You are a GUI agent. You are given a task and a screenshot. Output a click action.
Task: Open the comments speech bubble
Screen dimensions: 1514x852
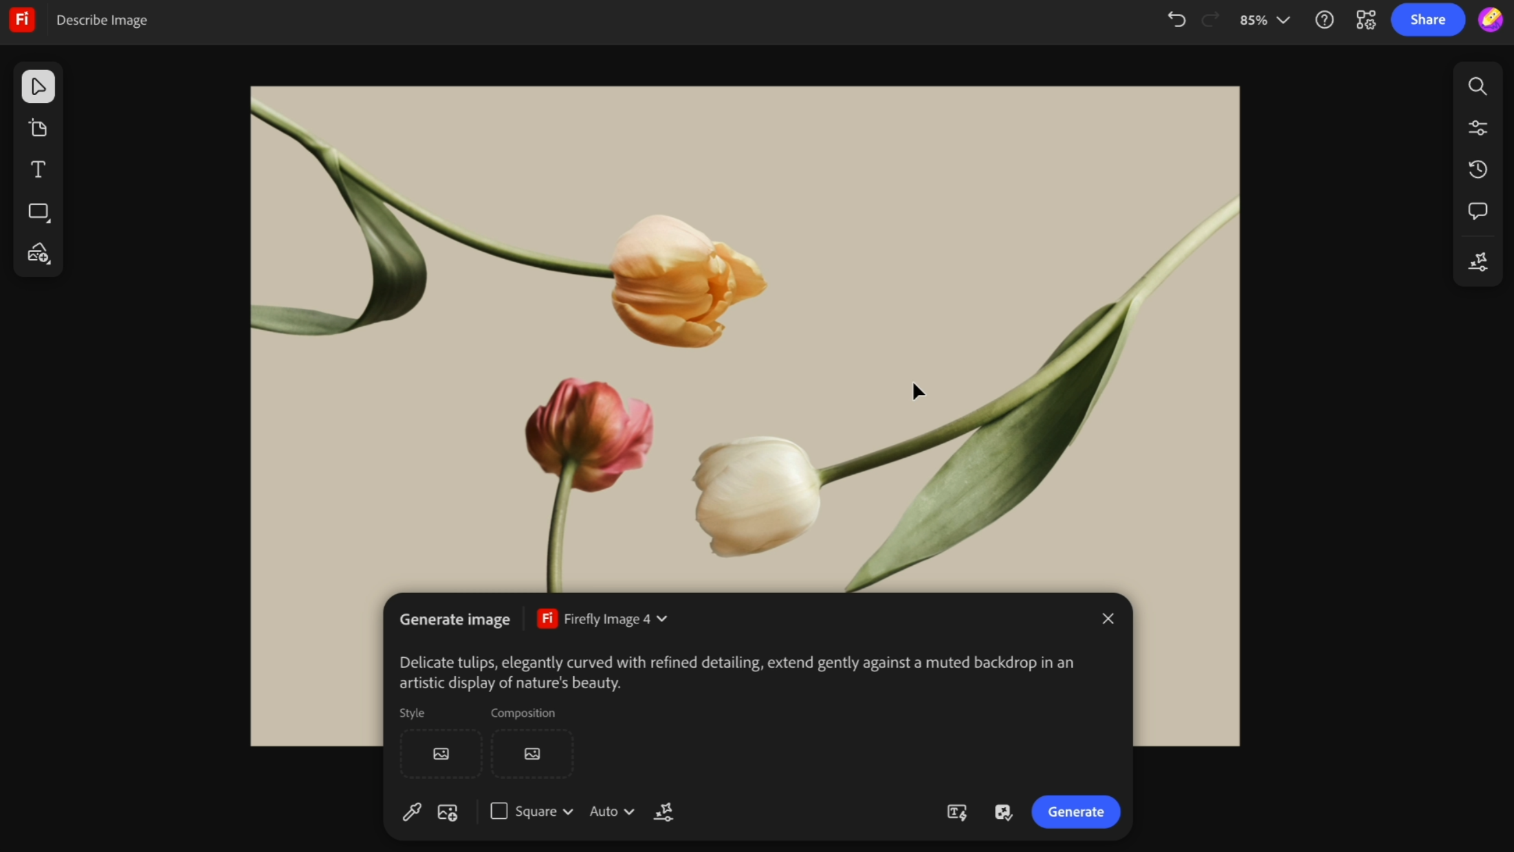pos(1477,211)
